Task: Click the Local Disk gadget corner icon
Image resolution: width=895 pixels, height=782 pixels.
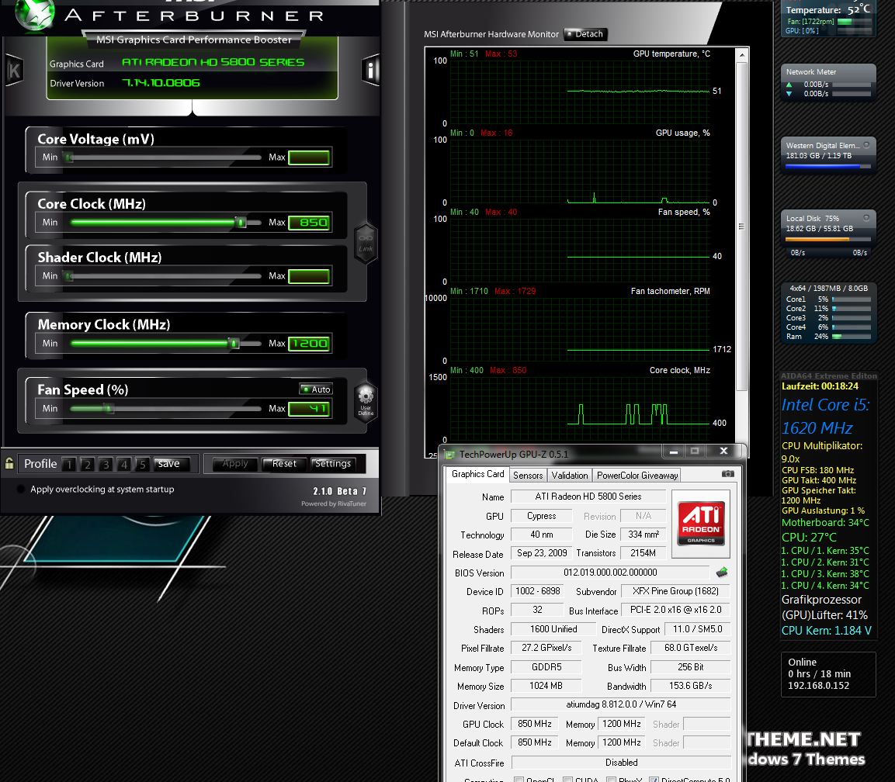Action: point(866,218)
